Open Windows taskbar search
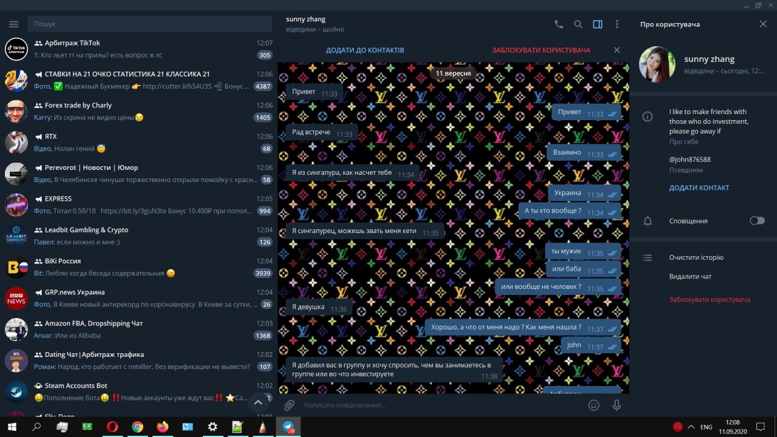 [36, 427]
